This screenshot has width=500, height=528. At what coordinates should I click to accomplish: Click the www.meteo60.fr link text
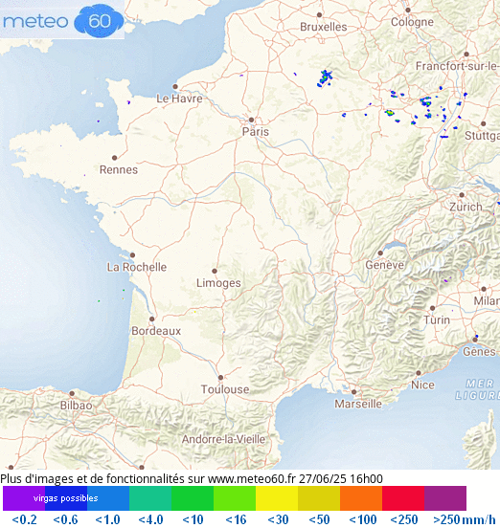click(x=252, y=478)
